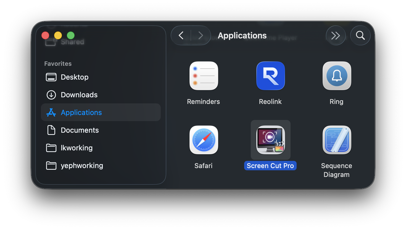Go back with the left chevron
The height and width of the screenshot is (230, 406).
click(181, 35)
